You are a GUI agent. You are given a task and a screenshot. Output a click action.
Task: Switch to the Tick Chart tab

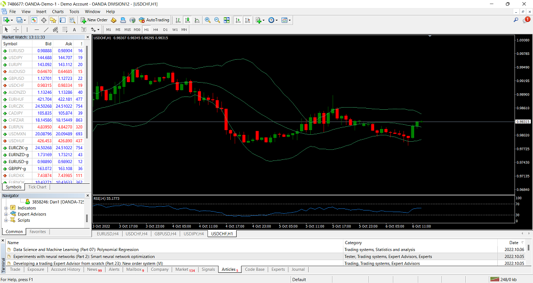point(37,187)
